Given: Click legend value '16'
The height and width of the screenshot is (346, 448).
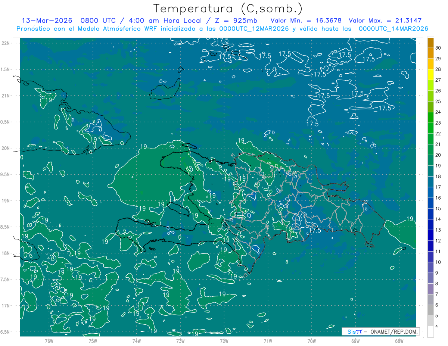Looking at the screenshot, I should (x=438, y=198).
